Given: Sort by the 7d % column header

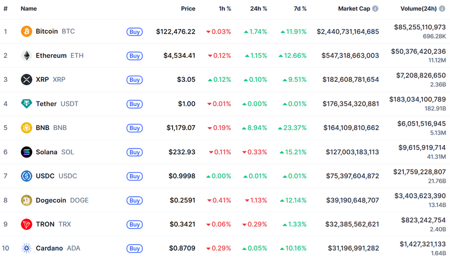Looking at the screenshot, I should [x=300, y=9].
